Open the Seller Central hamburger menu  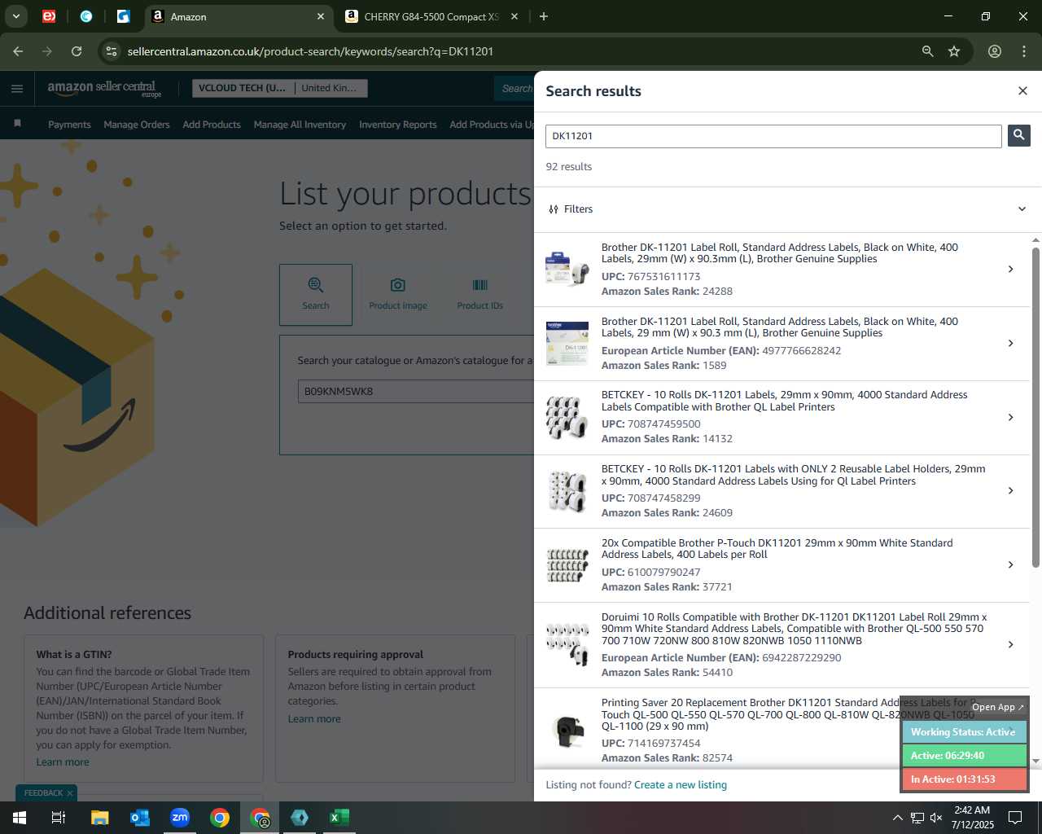click(x=17, y=88)
